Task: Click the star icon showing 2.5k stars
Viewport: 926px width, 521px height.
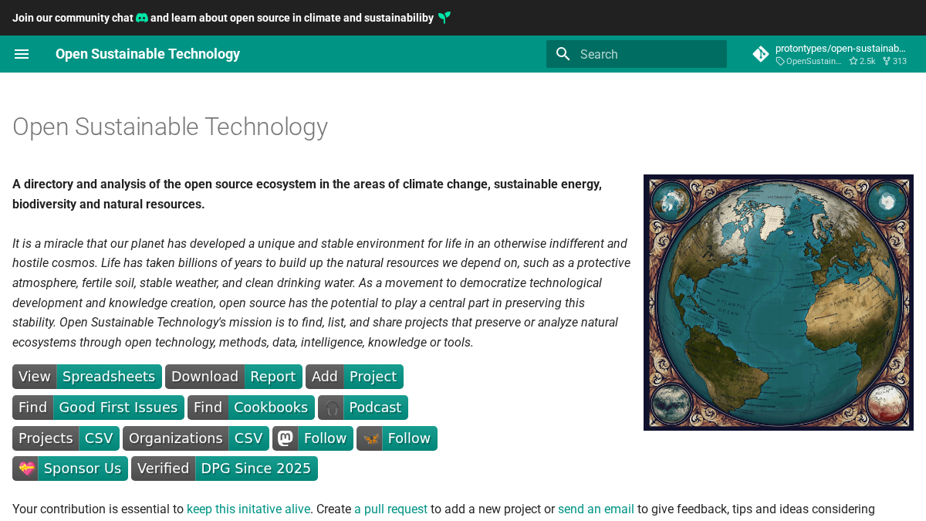Action: (x=853, y=61)
